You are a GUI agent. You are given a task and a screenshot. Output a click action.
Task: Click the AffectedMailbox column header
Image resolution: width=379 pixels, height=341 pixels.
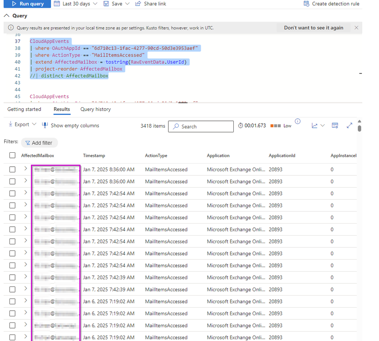pos(38,155)
